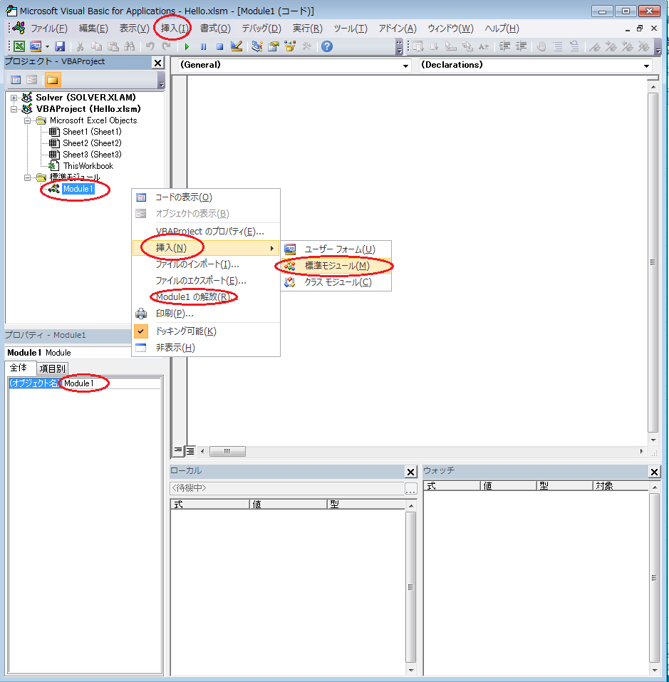The height and width of the screenshot is (682, 669).
Task: Toggle Folders view in Project panel
Action: (53, 80)
